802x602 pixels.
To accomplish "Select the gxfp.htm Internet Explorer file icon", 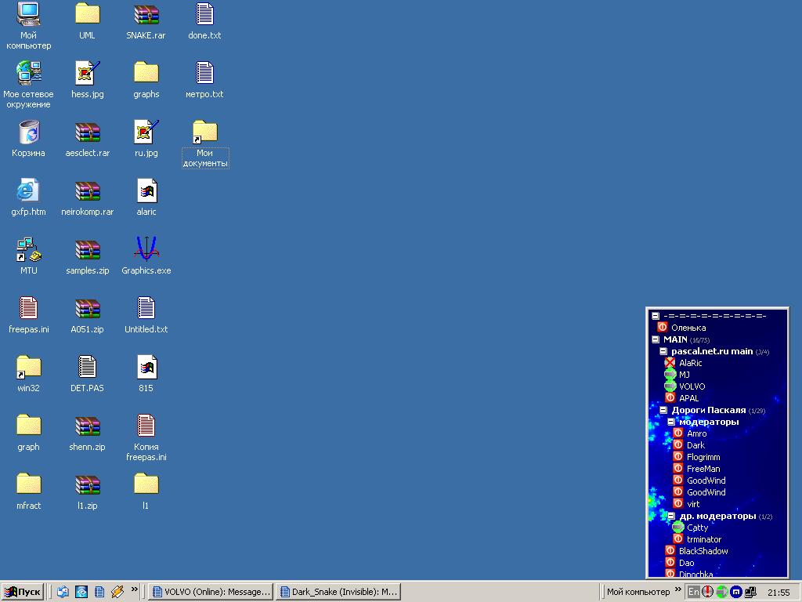I will (28, 191).
